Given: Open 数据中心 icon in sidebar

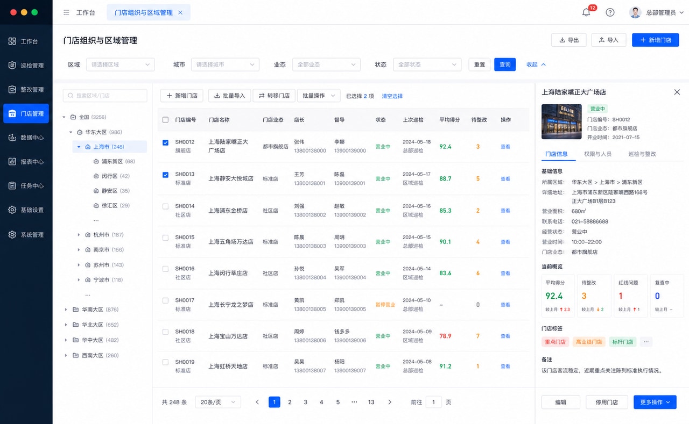Looking at the screenshot, I should point(12,138).
